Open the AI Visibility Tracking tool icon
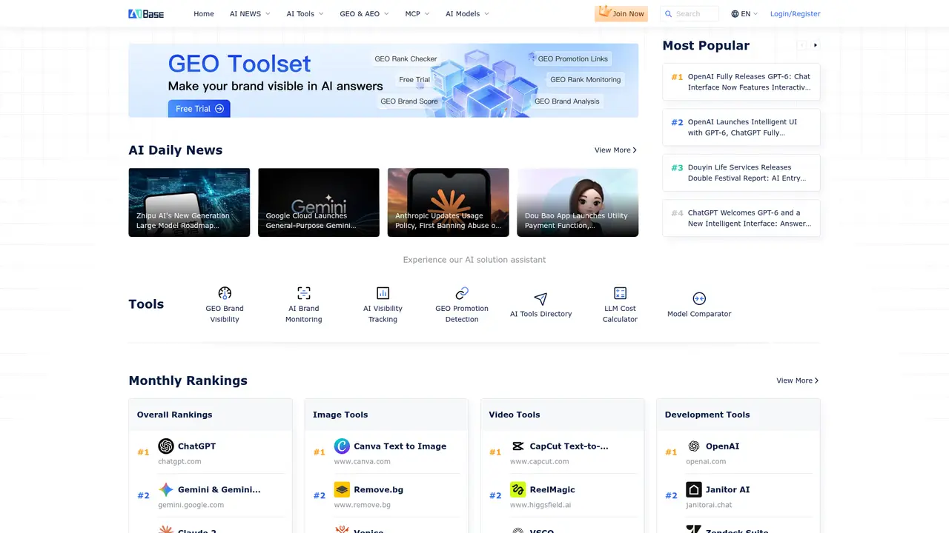This screenshot has width=949, height=533. pyautogui.click(x=383, y=293)
